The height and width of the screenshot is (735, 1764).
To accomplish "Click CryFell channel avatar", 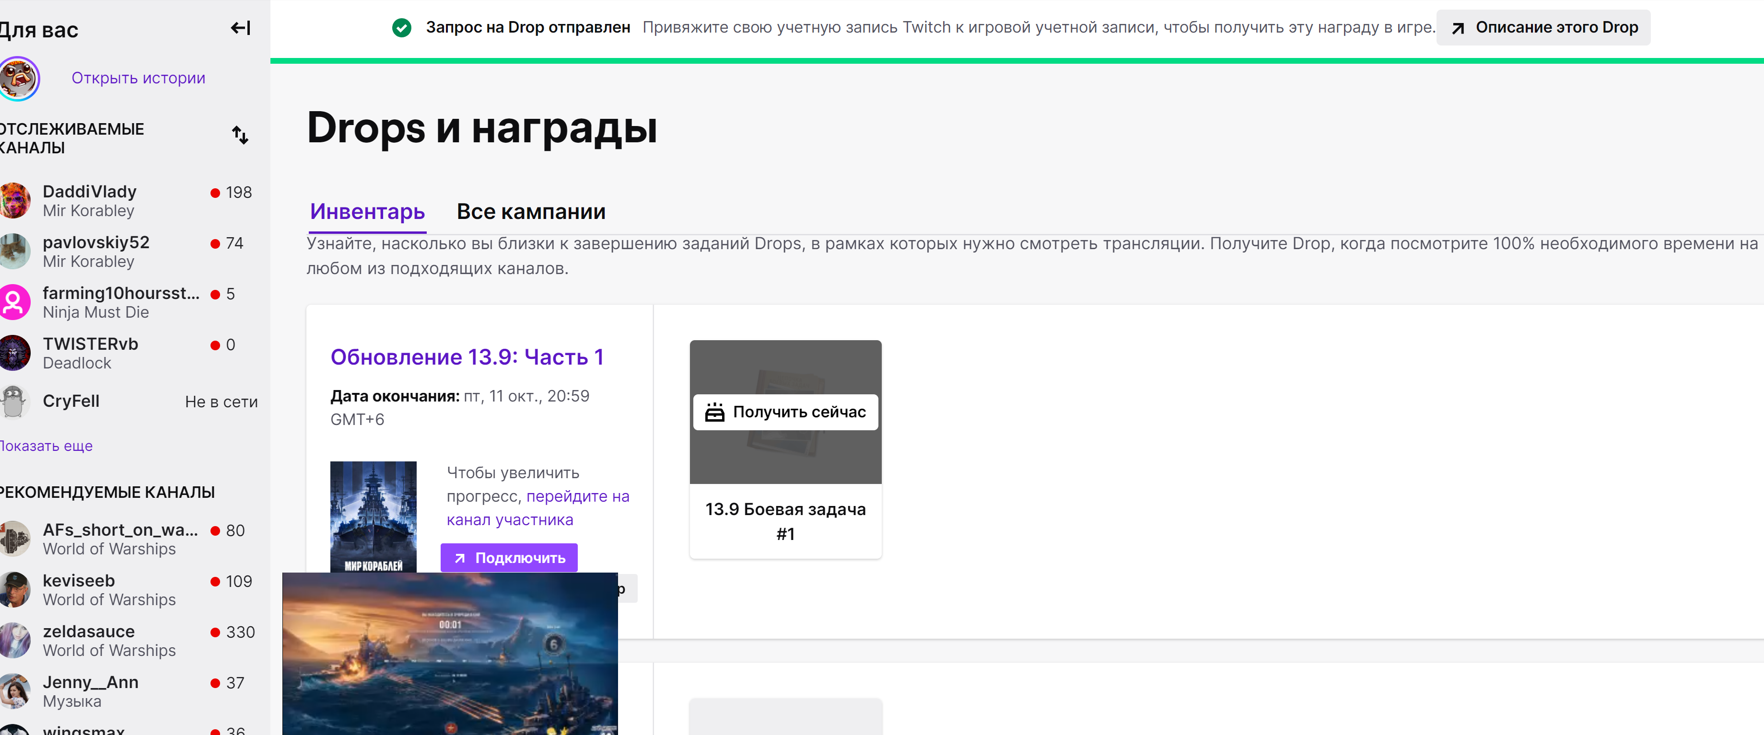I will [x=14, y=402].
